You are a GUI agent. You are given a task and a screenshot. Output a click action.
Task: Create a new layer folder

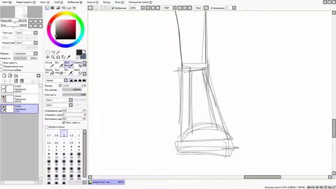point(16,76)
